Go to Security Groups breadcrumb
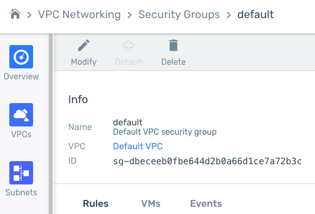315x214 pixels. tap(179, 15)
